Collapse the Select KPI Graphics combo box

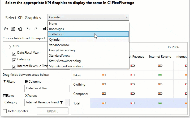[126, 17]
